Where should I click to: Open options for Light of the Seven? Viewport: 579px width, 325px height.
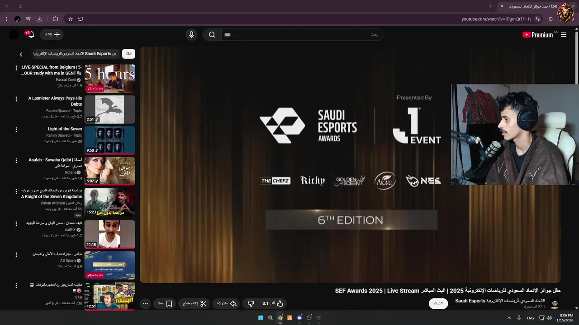[x=16, y=130]
